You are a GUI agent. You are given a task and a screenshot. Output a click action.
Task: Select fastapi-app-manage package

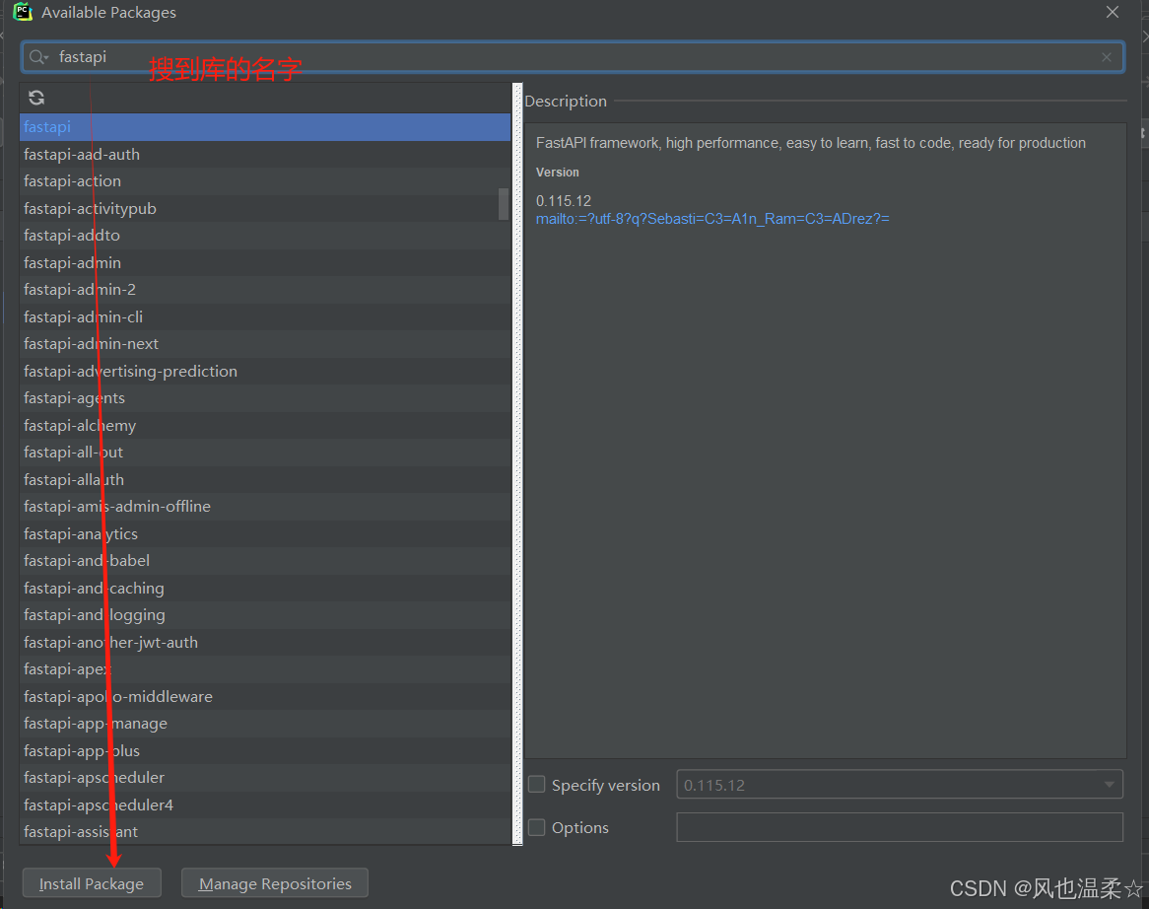[x=265, y=724]
